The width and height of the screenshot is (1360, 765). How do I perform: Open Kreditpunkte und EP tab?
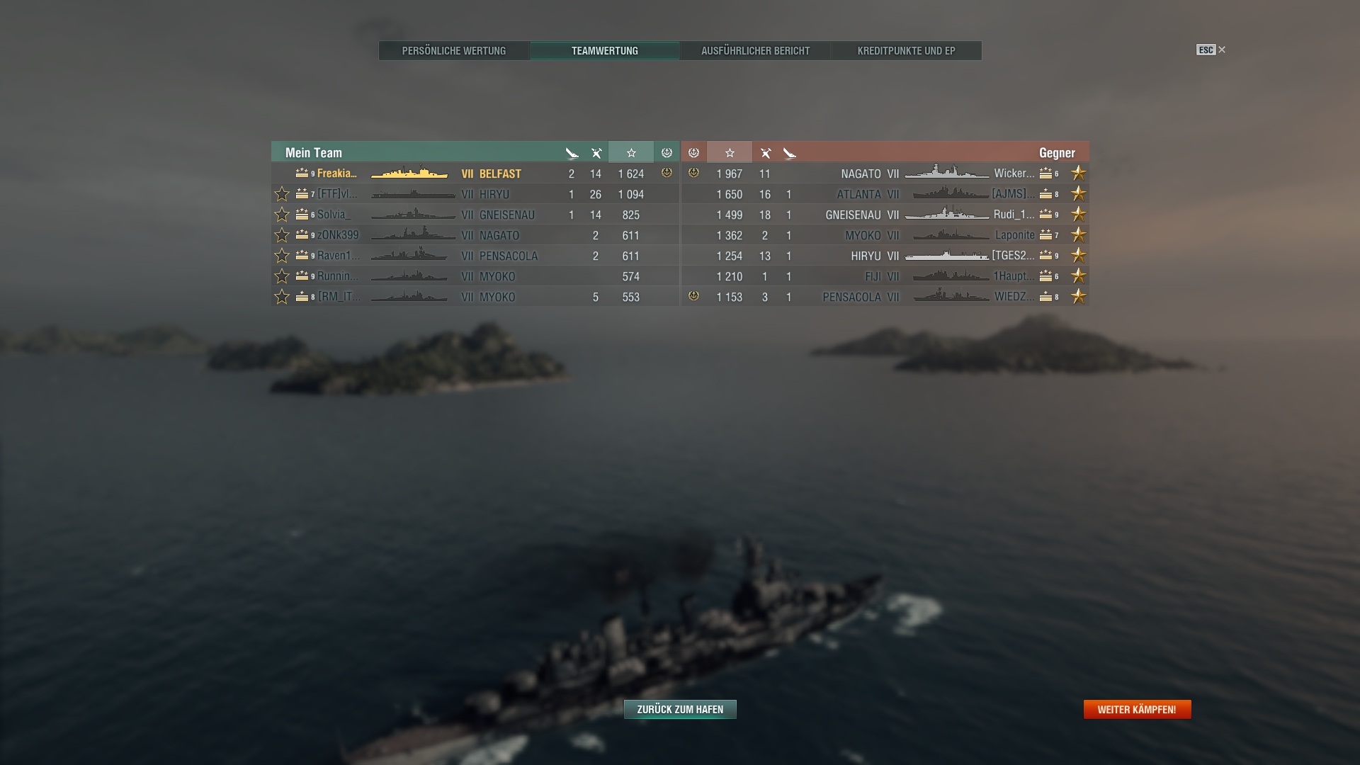[906, 51]
